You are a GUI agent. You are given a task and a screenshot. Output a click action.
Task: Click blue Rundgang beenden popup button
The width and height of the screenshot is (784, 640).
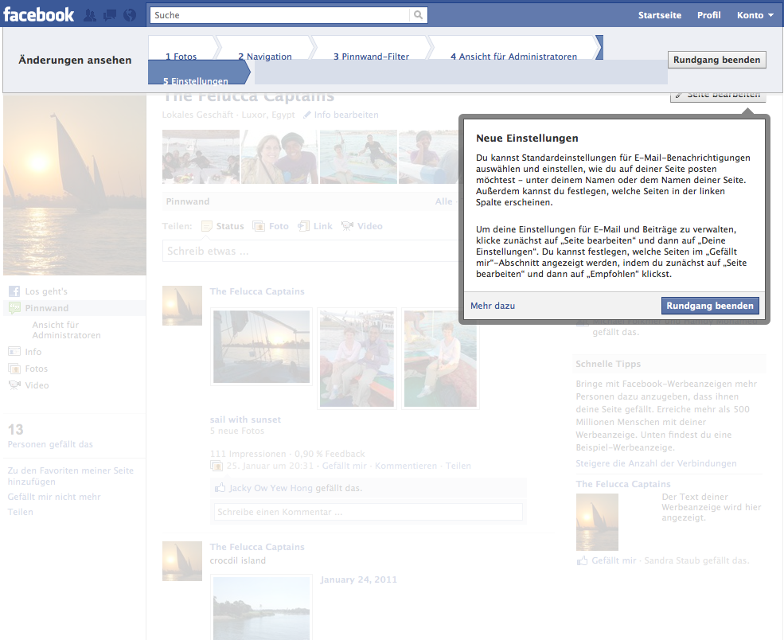click(710, 306)
